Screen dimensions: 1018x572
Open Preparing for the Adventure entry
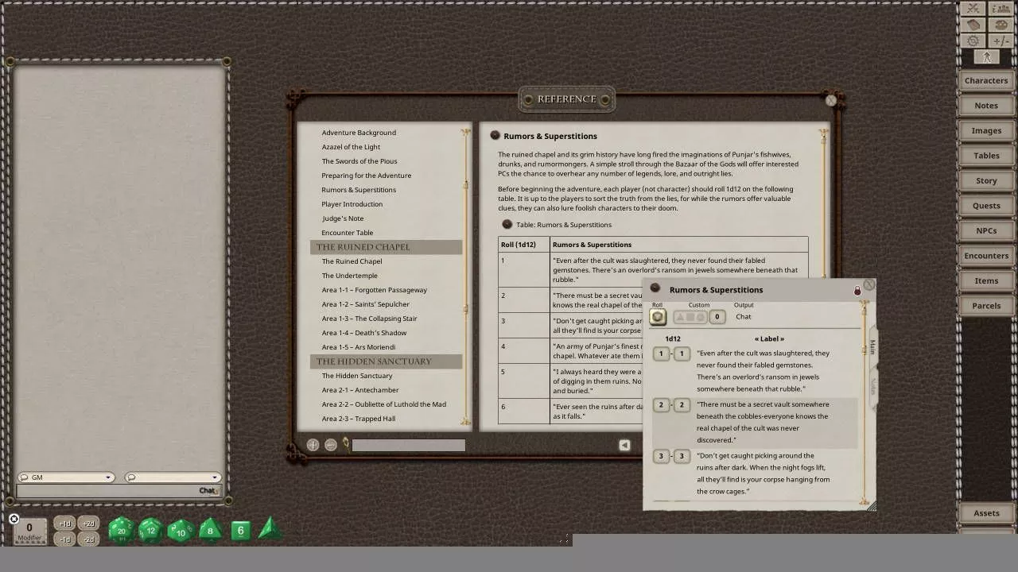pos(367,176)
